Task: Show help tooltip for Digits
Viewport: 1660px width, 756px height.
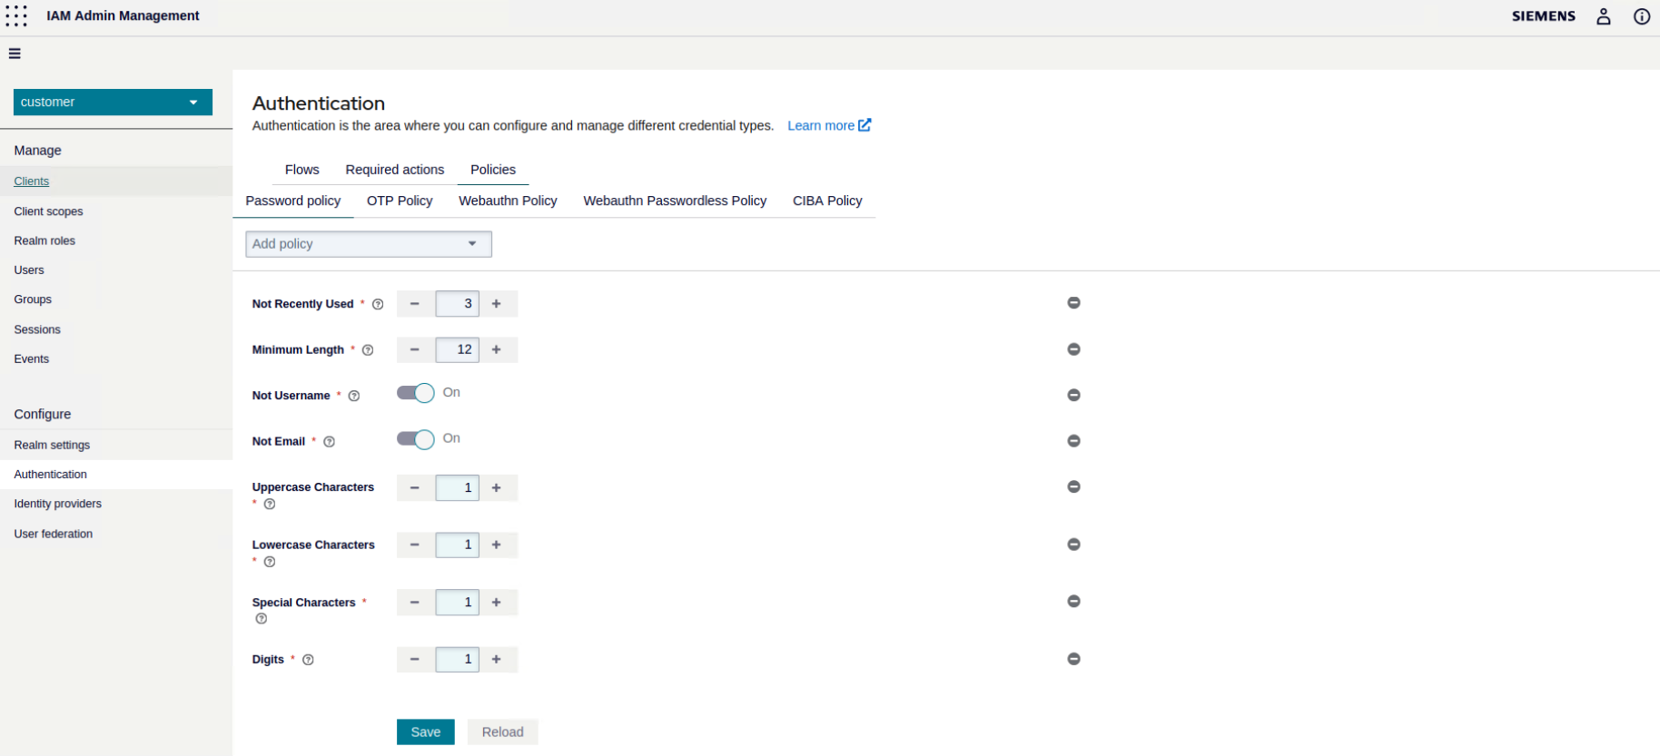Action: click(308, 660)
